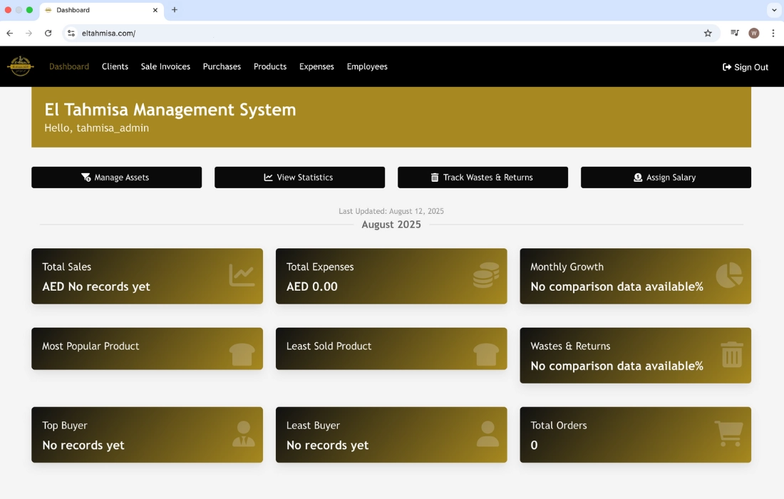Click the pie chart icon on Monthly Growth

click(729, 276)
